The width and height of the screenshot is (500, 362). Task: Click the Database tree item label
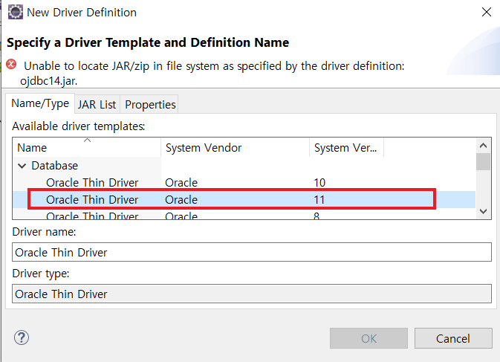(x=54, y=166)
